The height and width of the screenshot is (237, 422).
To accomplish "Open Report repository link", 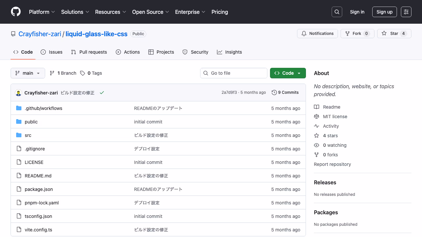I will 332,164.
